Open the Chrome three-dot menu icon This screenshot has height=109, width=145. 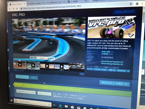(142, 4)
